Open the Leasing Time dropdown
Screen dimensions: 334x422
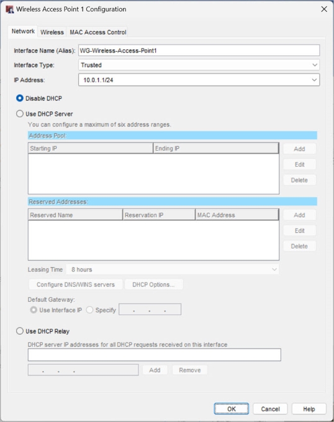tap(173, 270)
